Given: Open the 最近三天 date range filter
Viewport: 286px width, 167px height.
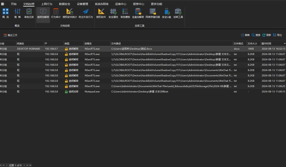Looking at the screenshot, I should click(x=10, y=35).
